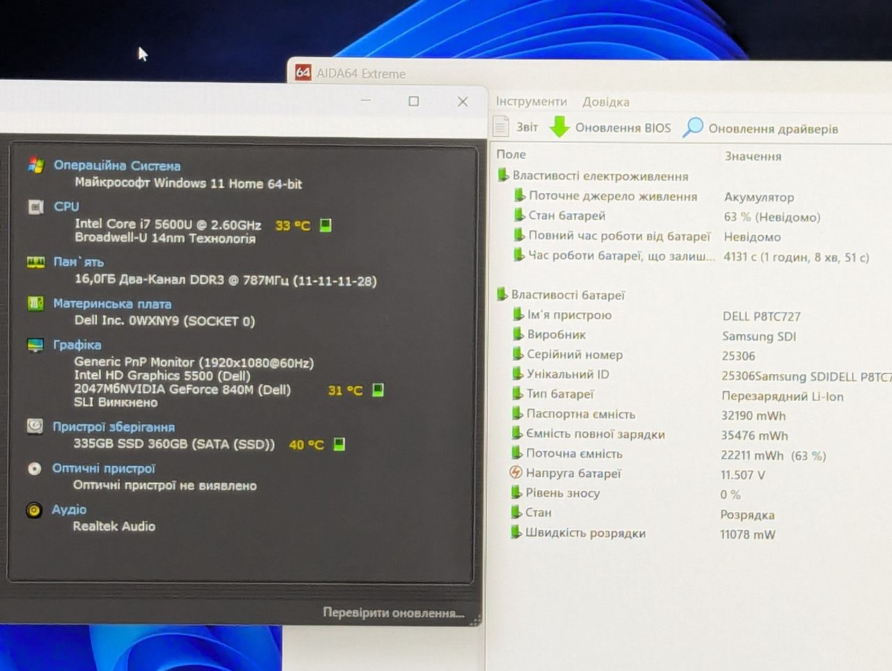Click the green GPU temperature indicator
Image resolution: width=892 pixels, height=671 pixels.
[378, 390]
